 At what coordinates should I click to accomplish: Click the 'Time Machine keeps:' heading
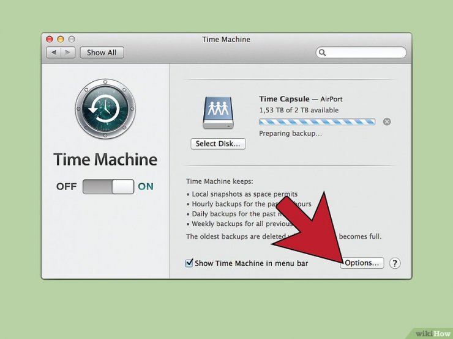(x=220, y=181)
